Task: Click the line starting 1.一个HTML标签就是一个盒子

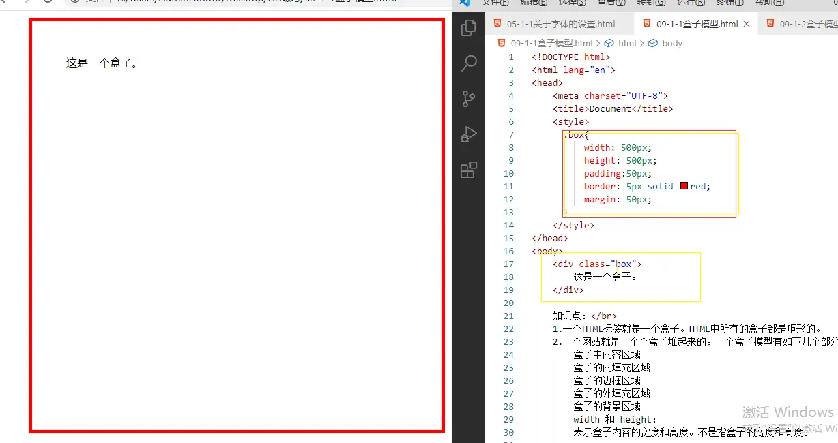Action: pyautogui.click(x=687, y=329)
